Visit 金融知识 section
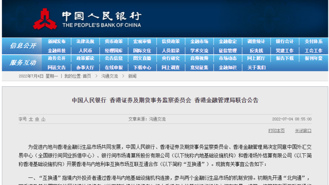The width and height of the screenshot is (329, 185). [228, 67]
